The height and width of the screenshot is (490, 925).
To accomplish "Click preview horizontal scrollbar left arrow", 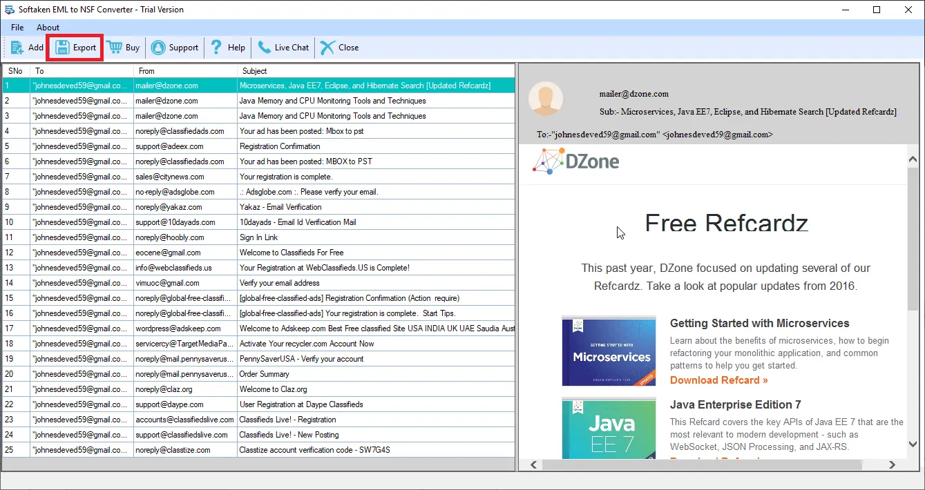I will pyautogui.click(x=533, y=465).
